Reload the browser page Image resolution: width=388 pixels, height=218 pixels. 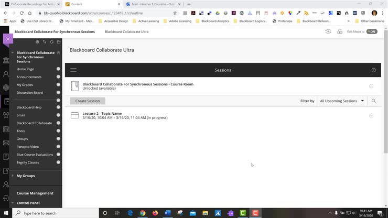pyautogui.click(x=22, y=13)
